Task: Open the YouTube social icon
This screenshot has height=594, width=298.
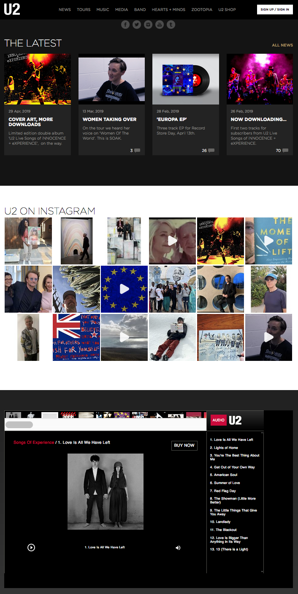Action: (159, 25)
